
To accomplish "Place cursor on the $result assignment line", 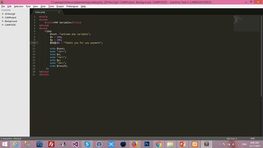I will pyautogui.click(x=76, y=43).
